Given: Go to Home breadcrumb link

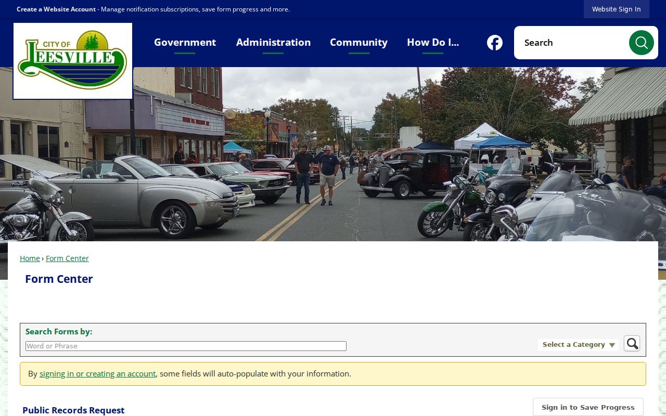Looking at the screenshot, I should [x=30, y=258].
